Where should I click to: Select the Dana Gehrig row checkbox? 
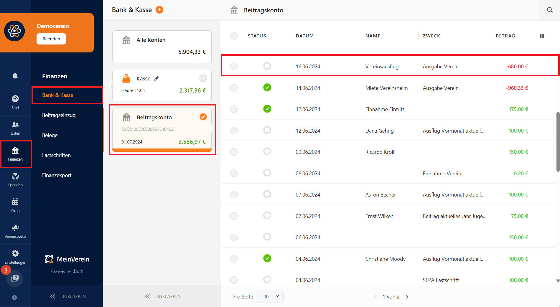click(234, 131)
